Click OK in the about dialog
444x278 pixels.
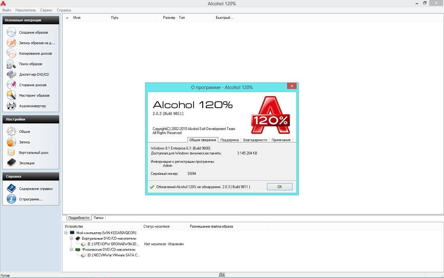(x=280, y=187)
